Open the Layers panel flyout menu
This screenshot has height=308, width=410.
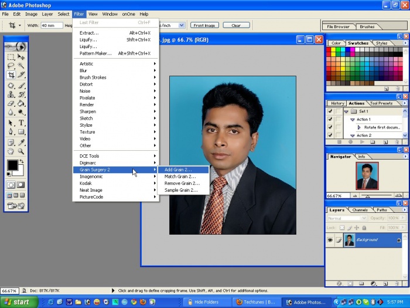click(x=405, y=210)
